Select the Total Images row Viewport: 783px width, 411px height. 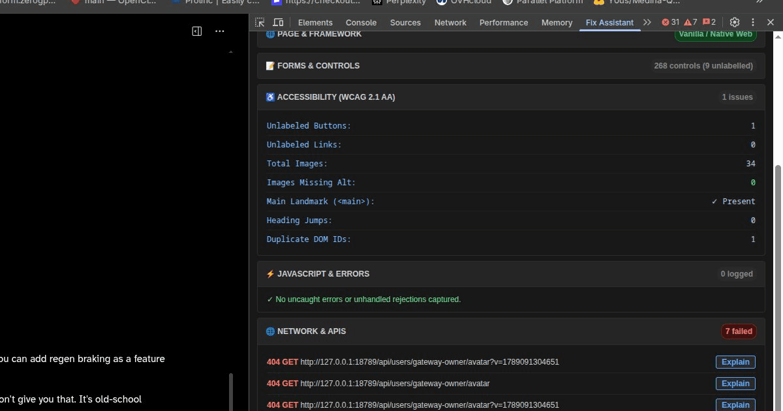(x=511, y=164)
